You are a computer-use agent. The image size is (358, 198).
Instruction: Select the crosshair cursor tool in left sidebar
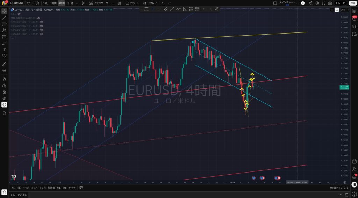(x=4, y=11)
